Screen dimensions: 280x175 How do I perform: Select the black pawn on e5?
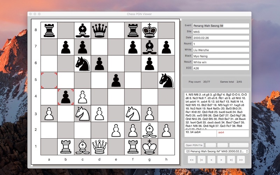(x=116, y=80)
